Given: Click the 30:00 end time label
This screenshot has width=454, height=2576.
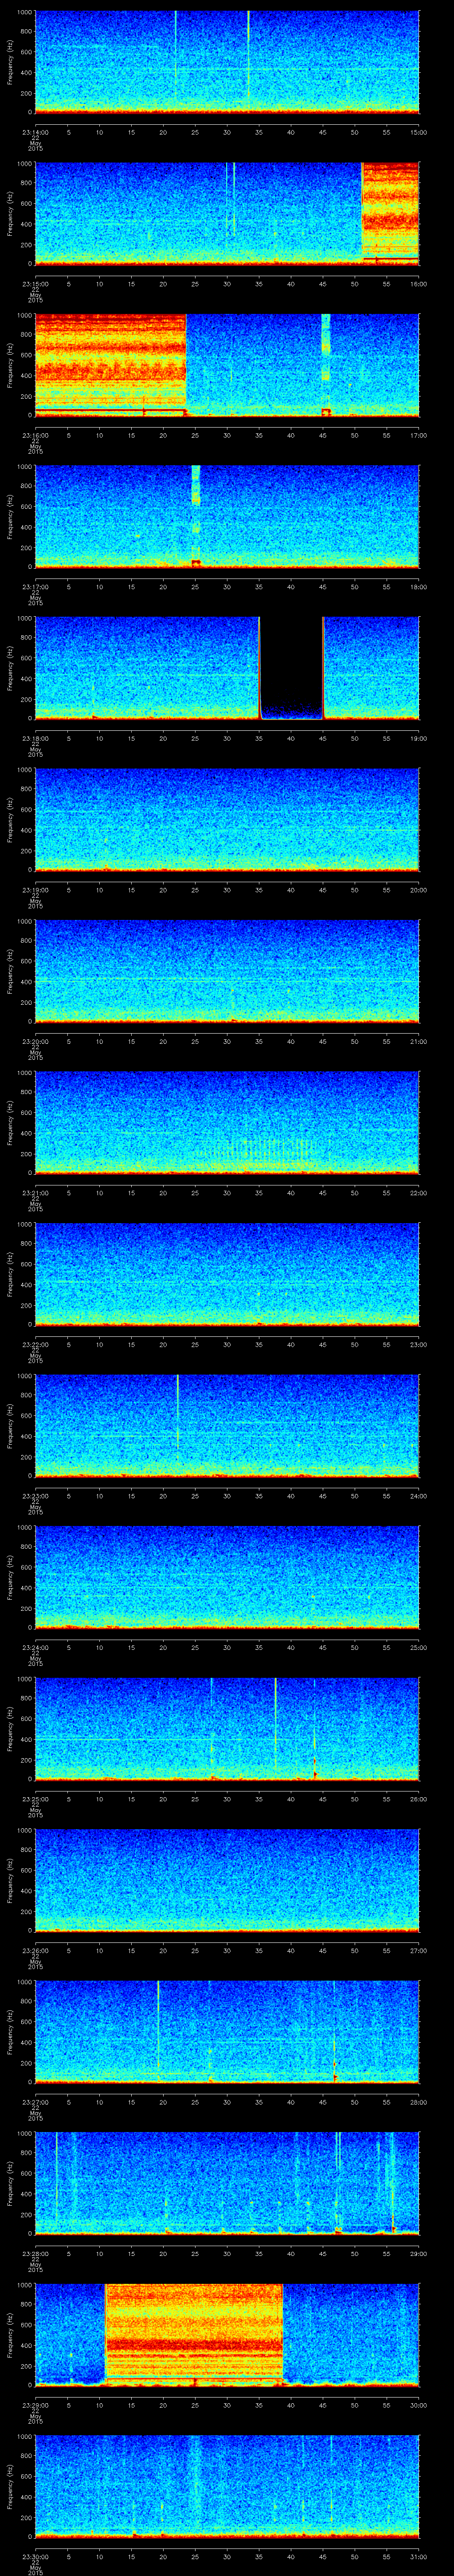Looking at the screenshot, I should coord(419,2404).
